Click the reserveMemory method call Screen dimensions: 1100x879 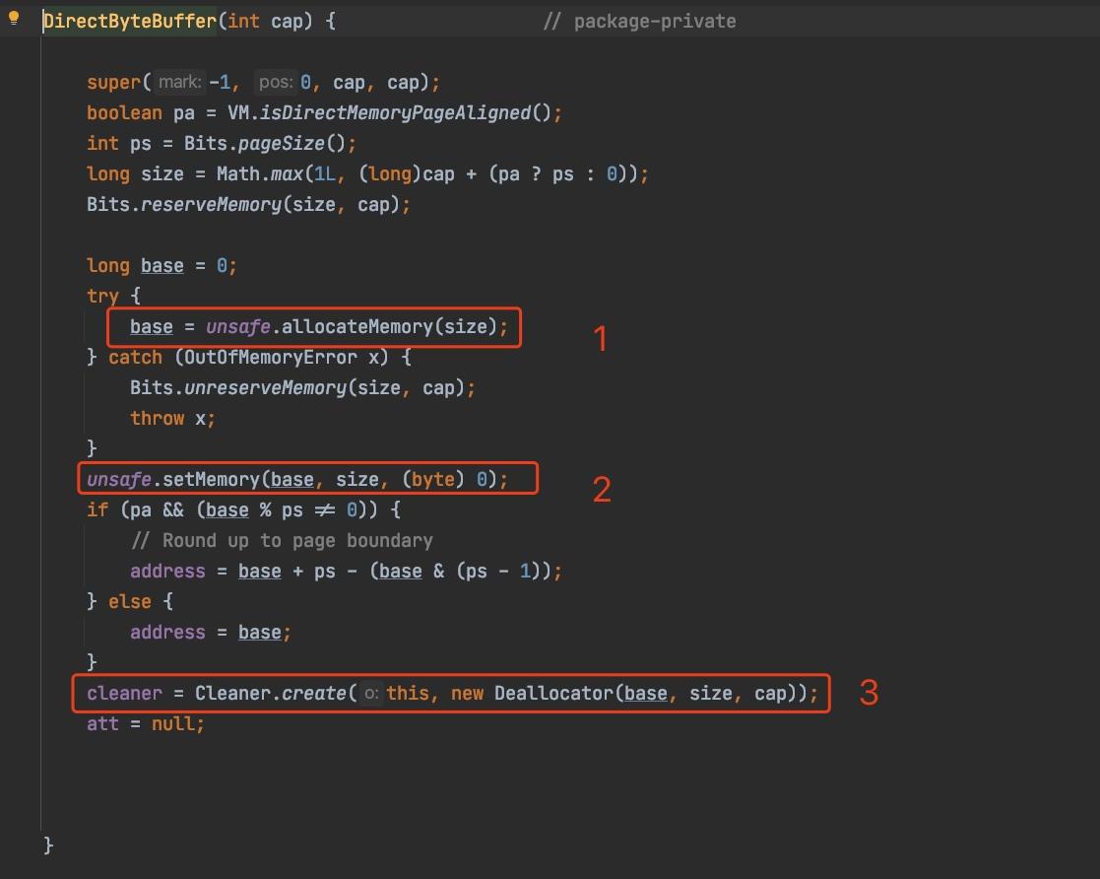(x=211, y=205)
